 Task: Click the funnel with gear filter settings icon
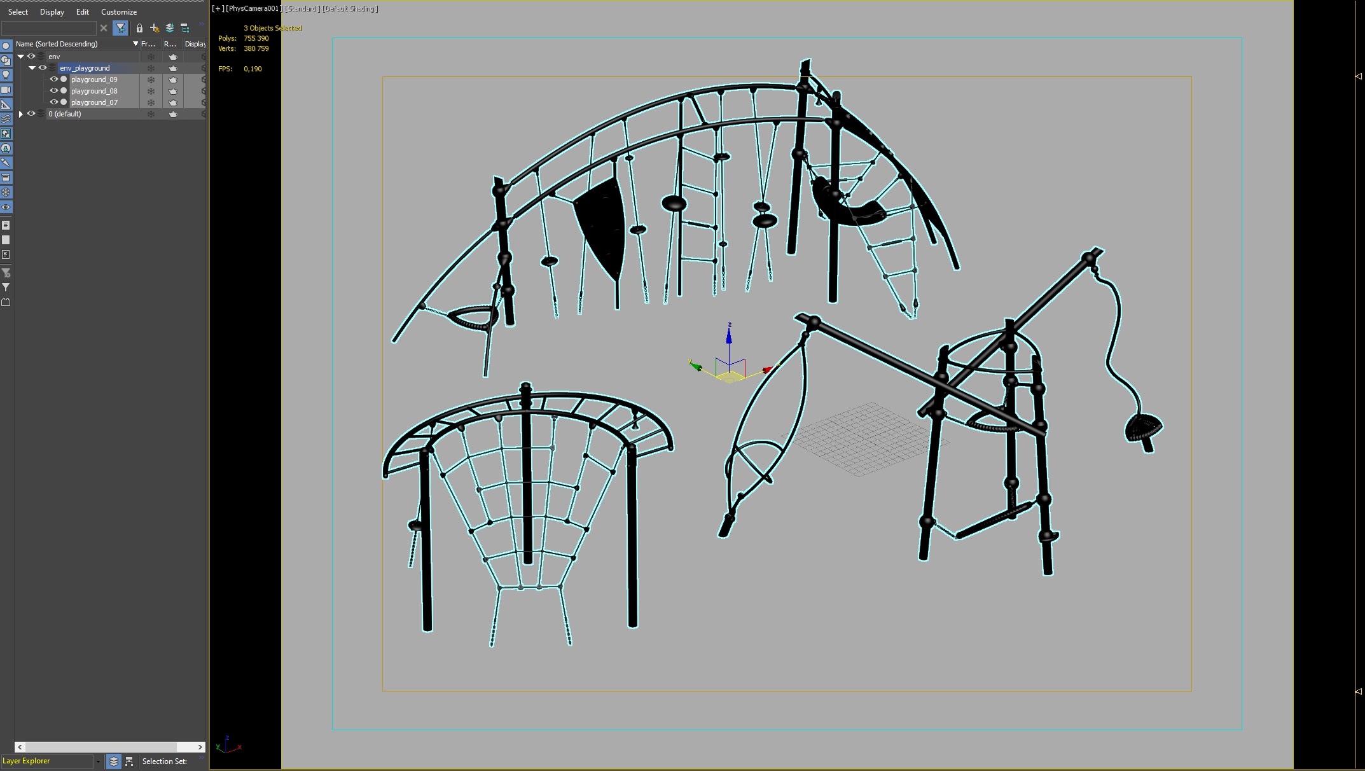tap(6, 273)
